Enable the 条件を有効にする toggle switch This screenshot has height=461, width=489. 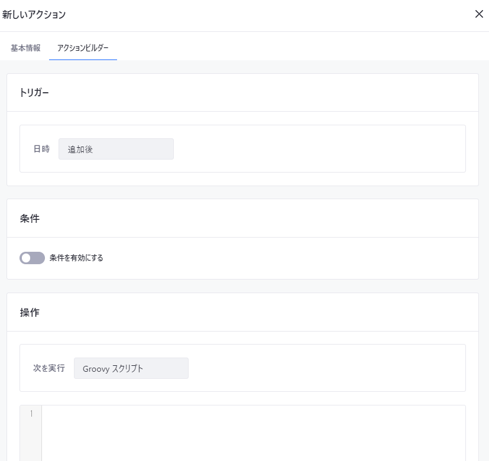click(32, 258)
